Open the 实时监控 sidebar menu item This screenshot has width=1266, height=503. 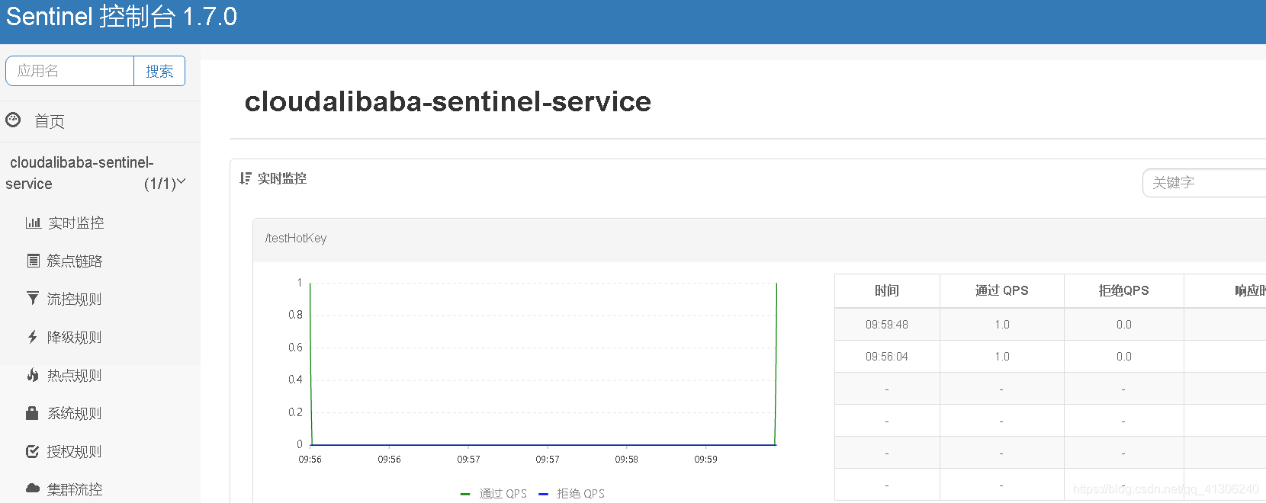(76, 223)
